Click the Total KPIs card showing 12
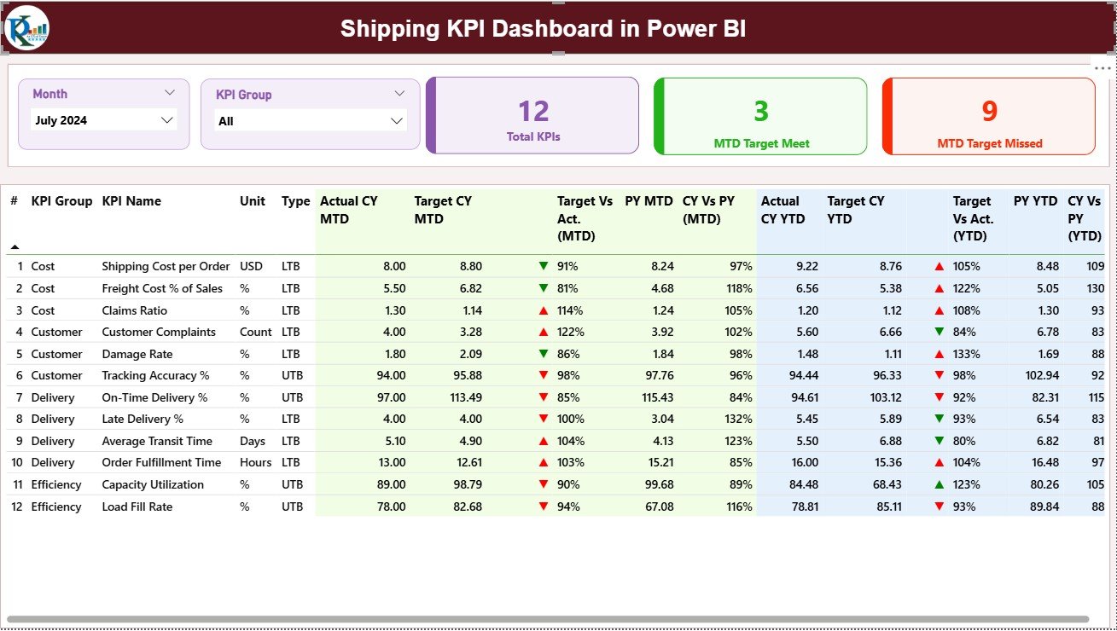This screenshot has width=1117, height=631. click(x=532, y=115)
